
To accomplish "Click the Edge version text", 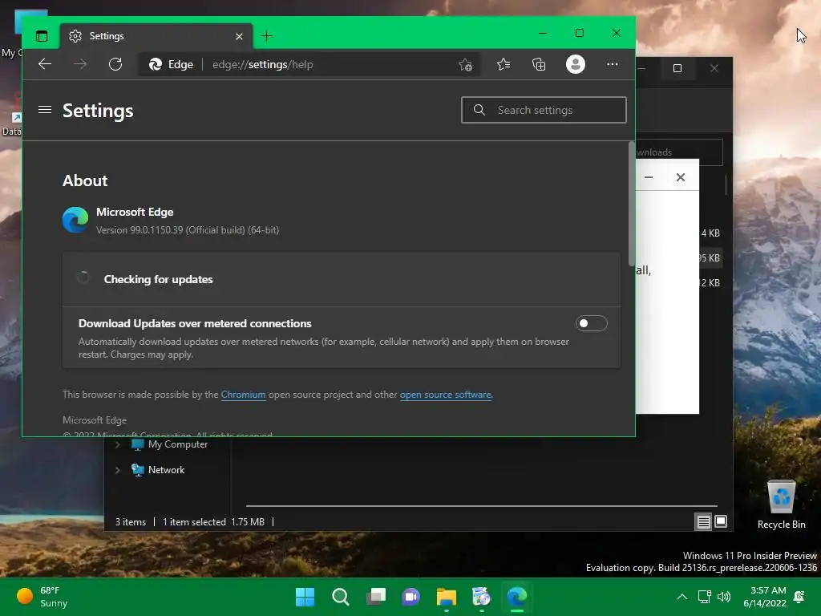I will [188, 230].
